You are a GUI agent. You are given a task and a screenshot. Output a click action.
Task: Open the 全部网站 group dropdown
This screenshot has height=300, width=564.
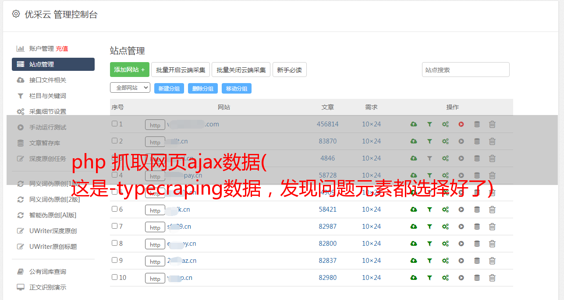pos(130,88)
